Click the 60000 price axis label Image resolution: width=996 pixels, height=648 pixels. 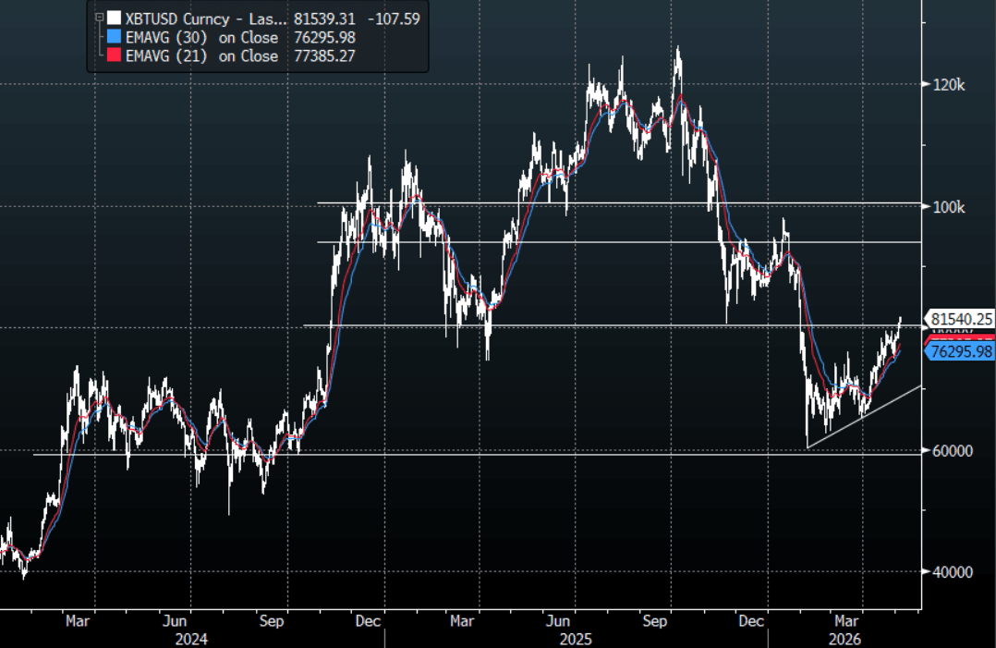tap(953, 450)
